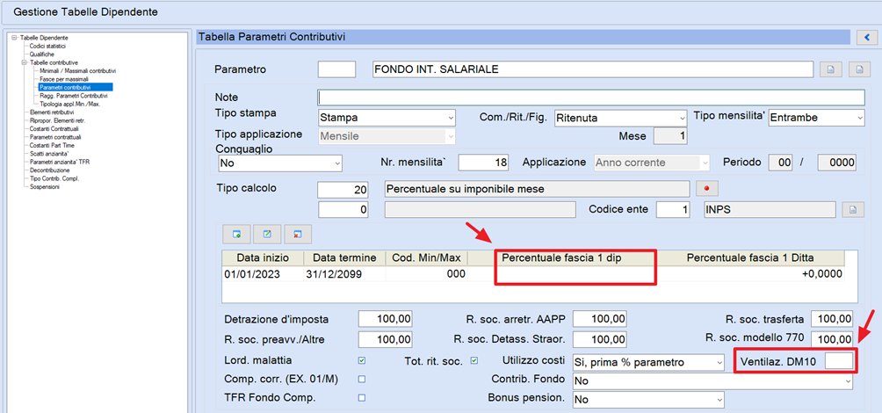Viewport: 882px width, 413px height.
Task: Click the R. soc. arretr. AAPP field
Action: pos(600,319)
